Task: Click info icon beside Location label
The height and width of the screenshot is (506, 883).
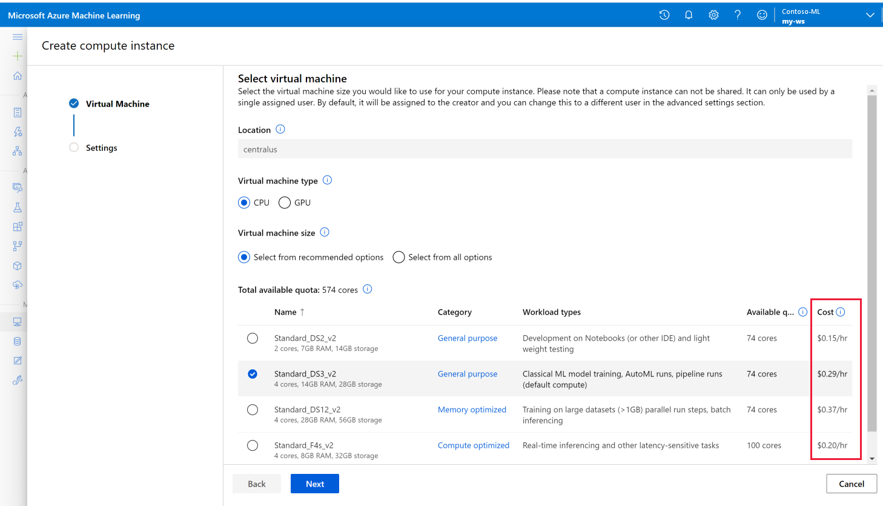Action: coord(280,130)
